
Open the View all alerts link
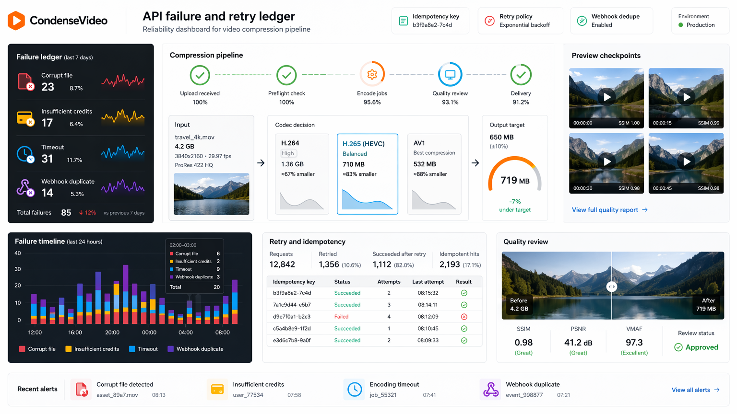(695, 390)
